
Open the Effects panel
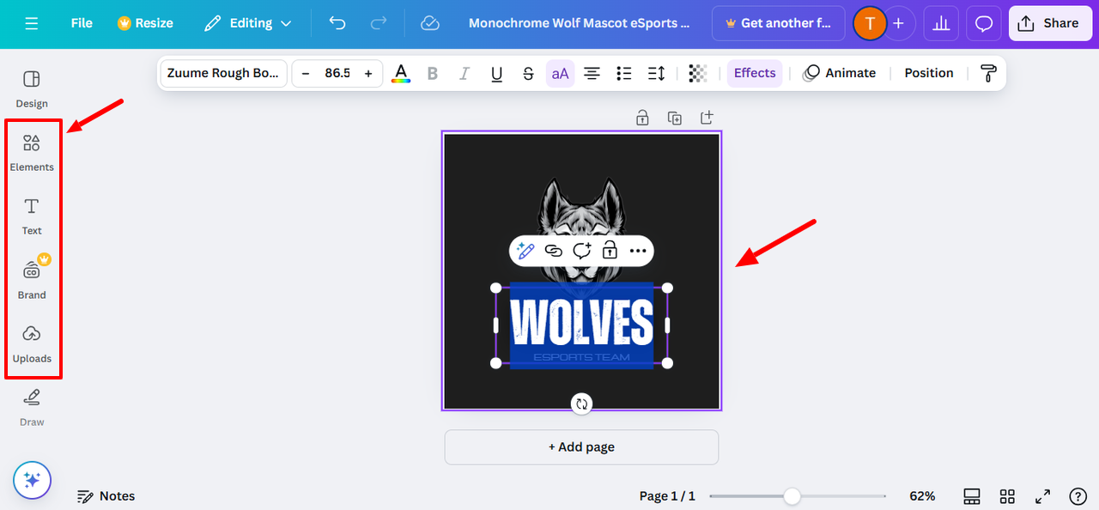(x=755, y=73)
